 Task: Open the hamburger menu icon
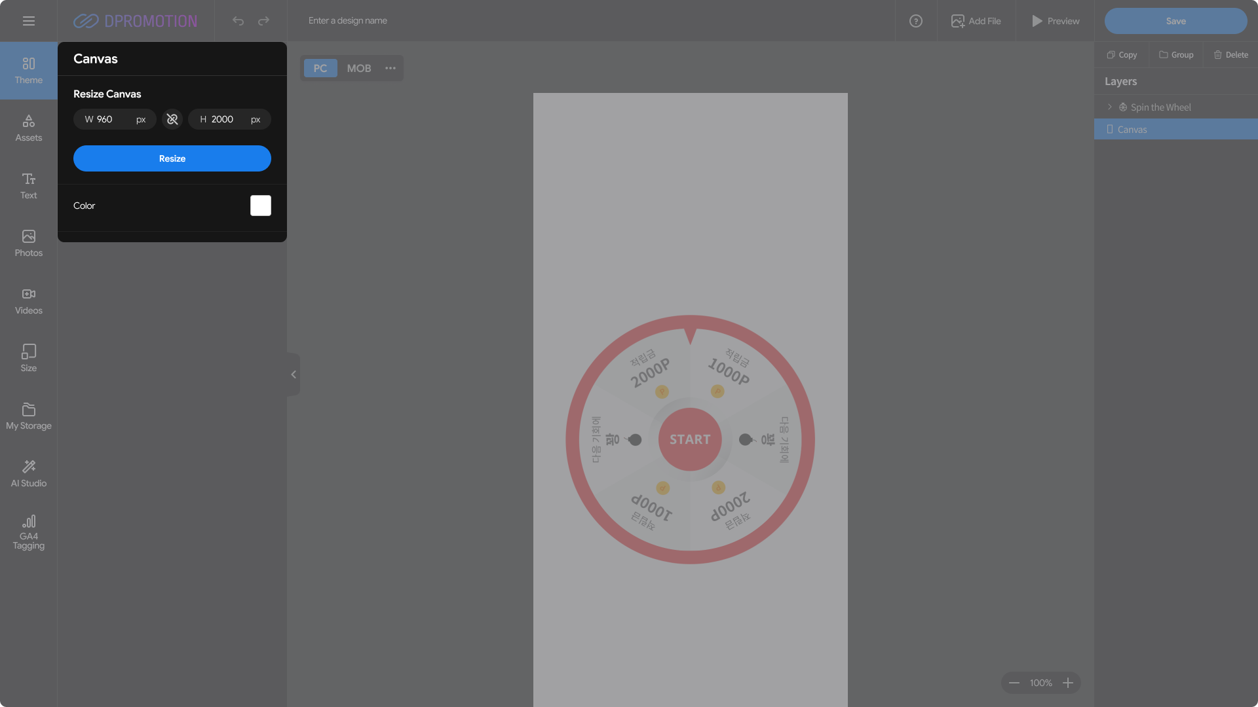pos(28,21)
